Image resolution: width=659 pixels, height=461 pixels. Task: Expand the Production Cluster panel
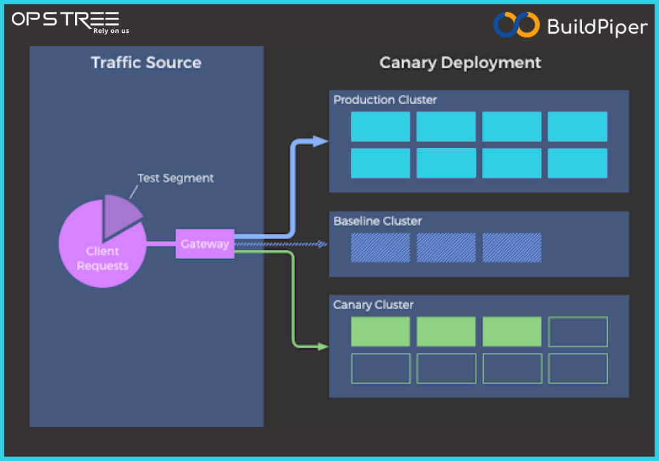coord(385,100)
